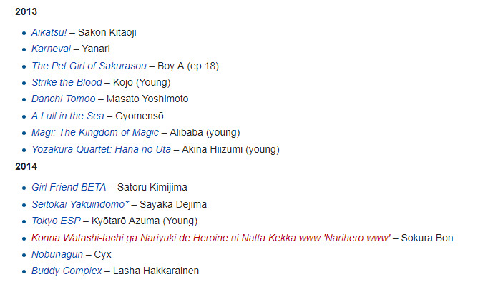Click the 2014 section heading
This screenshot has width=483, height=282.
coord(26,166)
